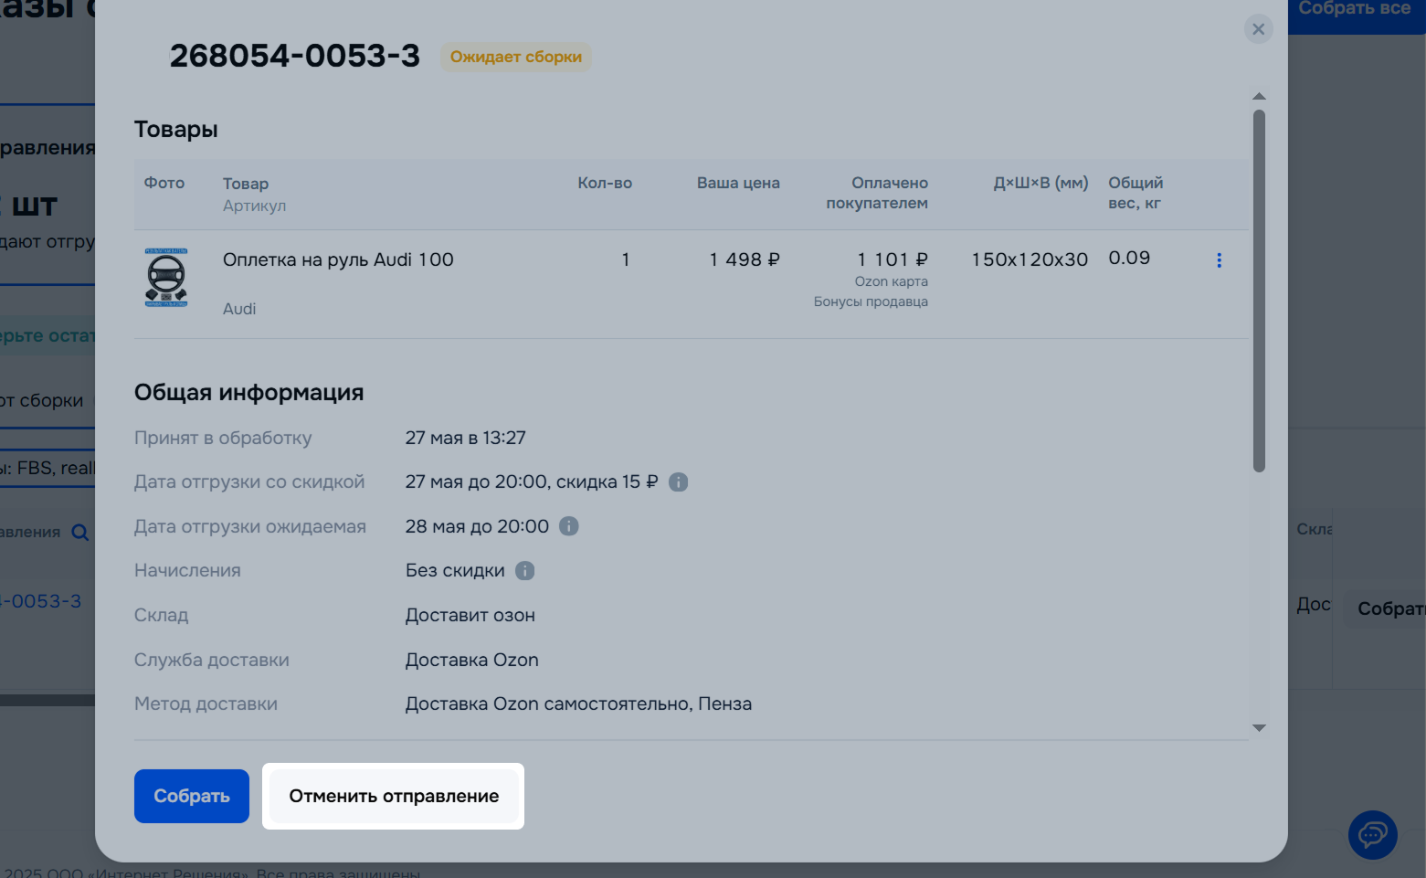1426x878 pixels.
Task: Click Бонусы продавца label
Action: click(x=871, y=301)
